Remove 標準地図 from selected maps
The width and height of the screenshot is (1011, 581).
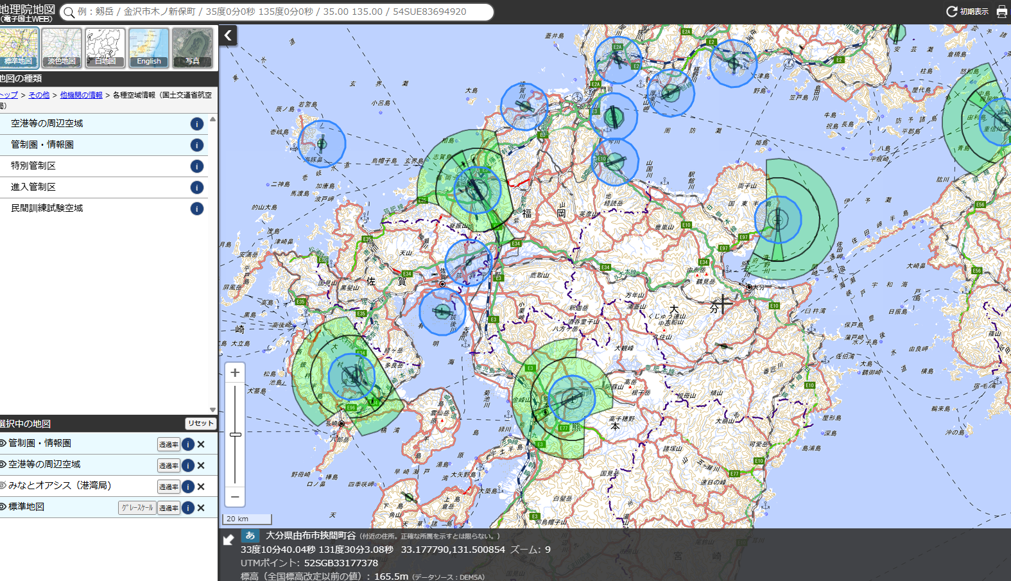click(201, 508)
